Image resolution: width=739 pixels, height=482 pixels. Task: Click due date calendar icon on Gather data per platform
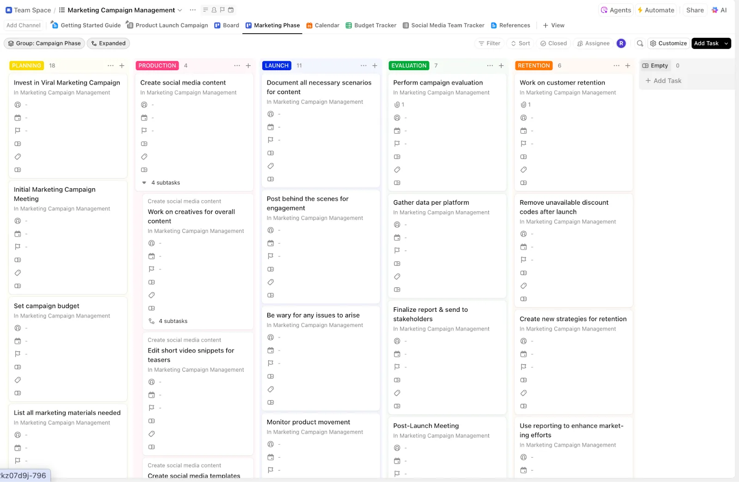[x=397, y=238]
